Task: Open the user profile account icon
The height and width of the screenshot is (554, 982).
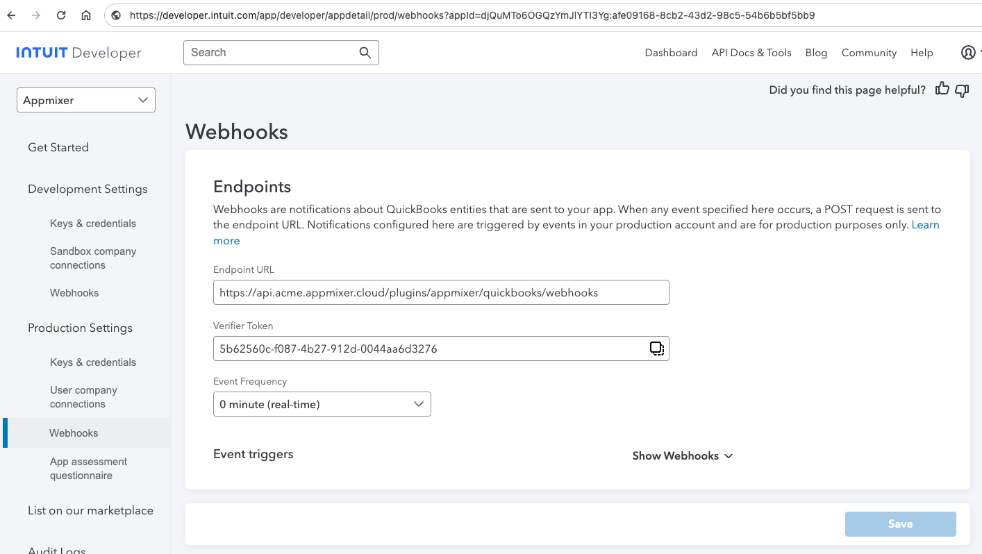Action: [968, 53]
